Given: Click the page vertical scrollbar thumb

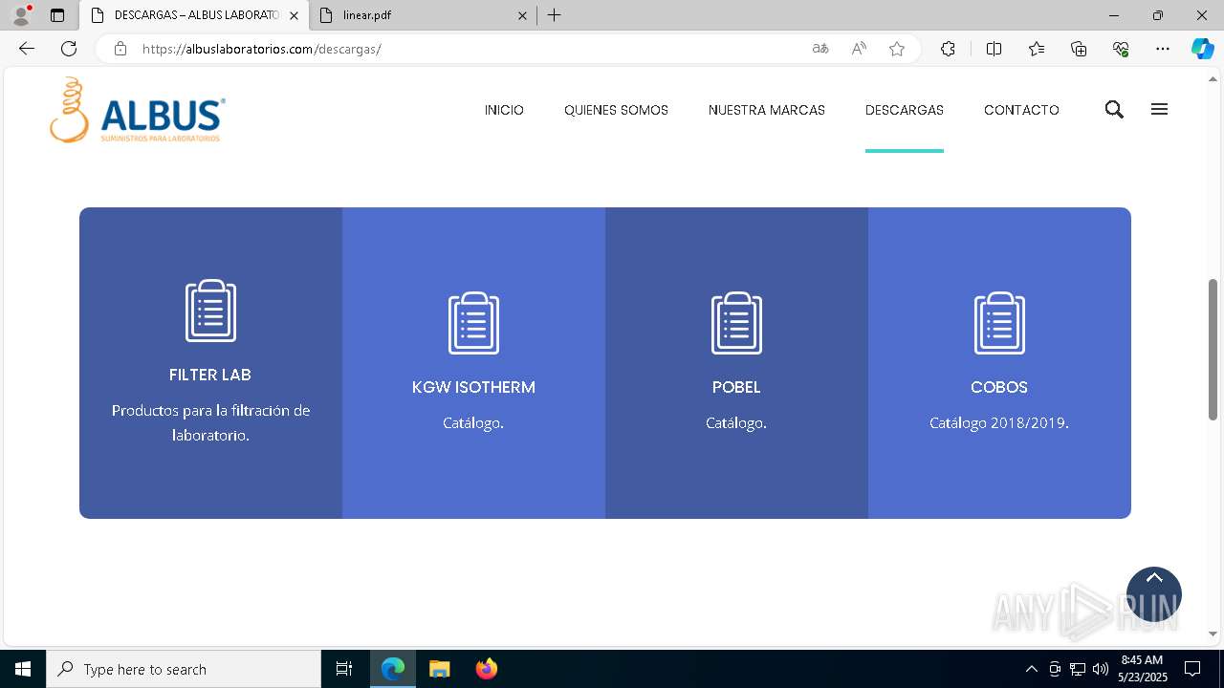Looking at the screenshot, I should 1213,349.
